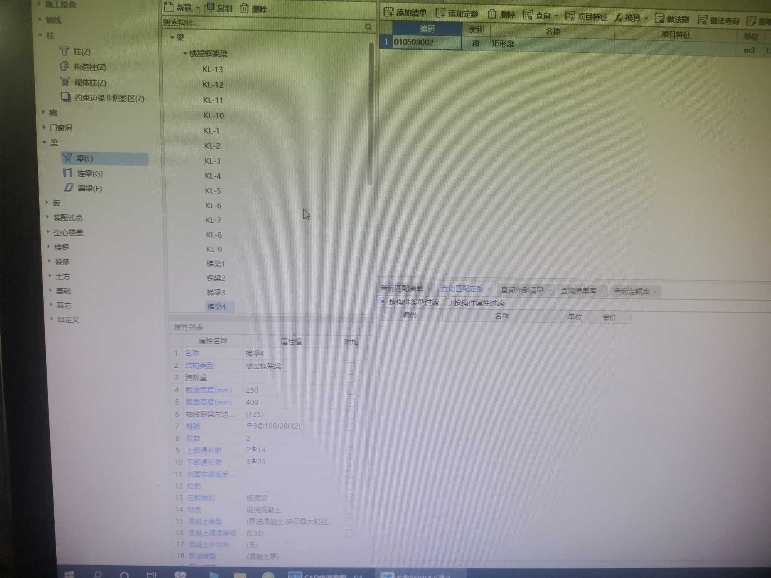The width and height of the screenshot is (771, 578).
Task: Tick the 附加 checkbox for 截面高度(mm)
Action: coord(350,402)
